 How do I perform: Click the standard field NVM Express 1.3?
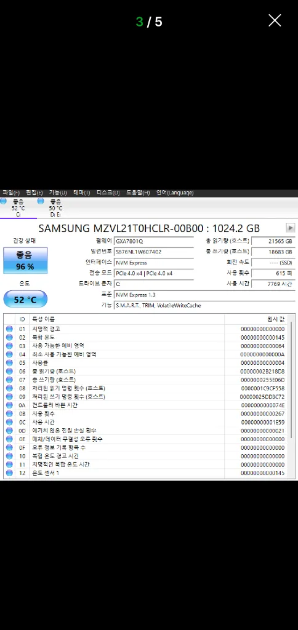[x=204, y=295]
